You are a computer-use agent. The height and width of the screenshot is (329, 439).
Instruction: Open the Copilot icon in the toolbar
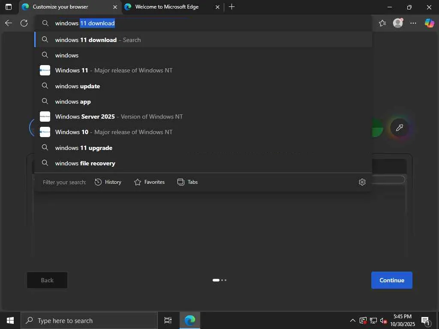(x=429, y=23)
